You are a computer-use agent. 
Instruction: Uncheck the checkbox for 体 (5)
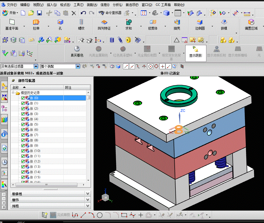(23, 124)
